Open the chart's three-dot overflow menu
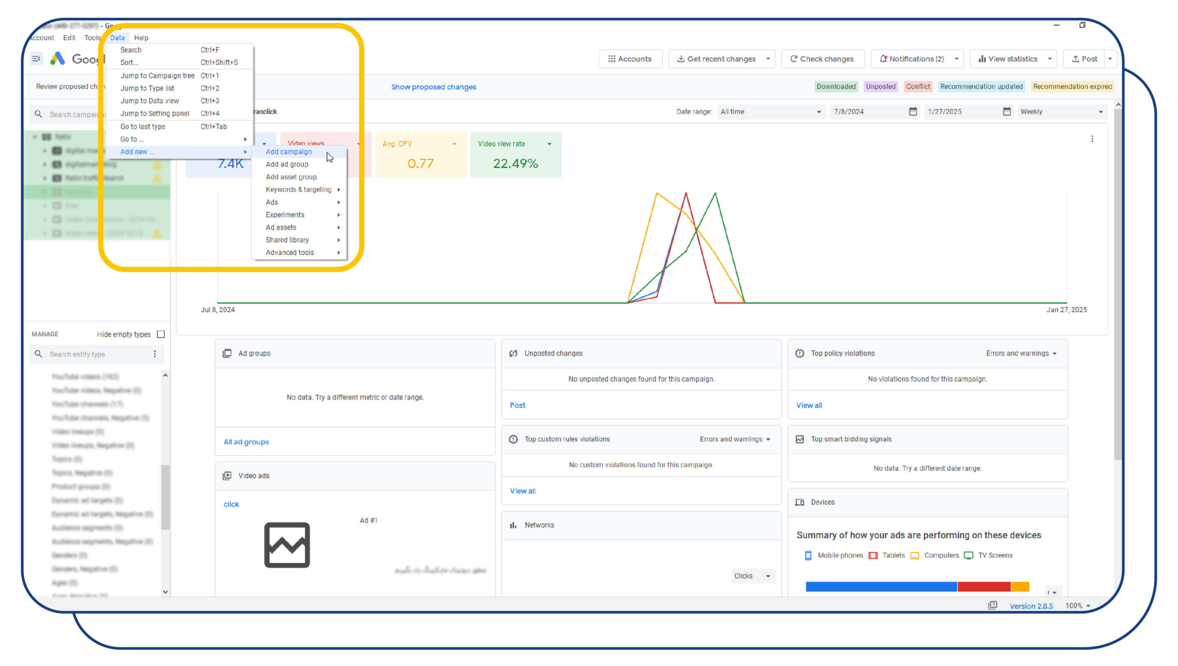Image resolution: width=1178 pixels, height=666 pixels. [x=1092, y=139]
